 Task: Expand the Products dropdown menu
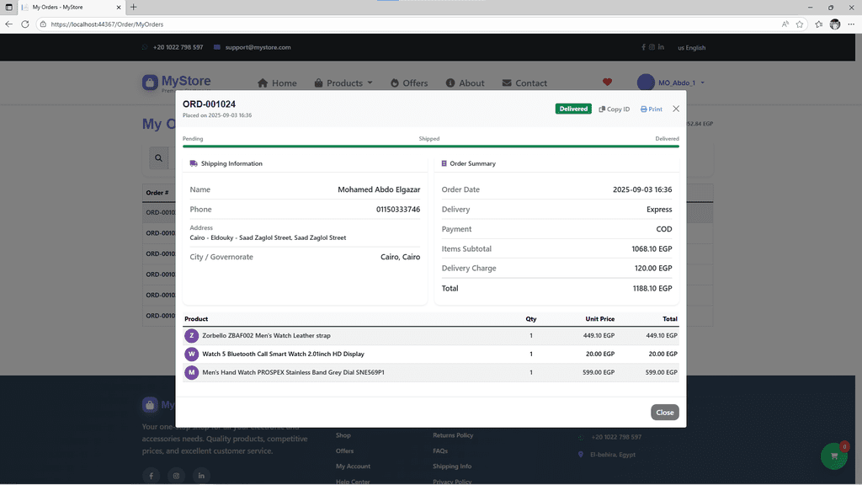(343, 83)
